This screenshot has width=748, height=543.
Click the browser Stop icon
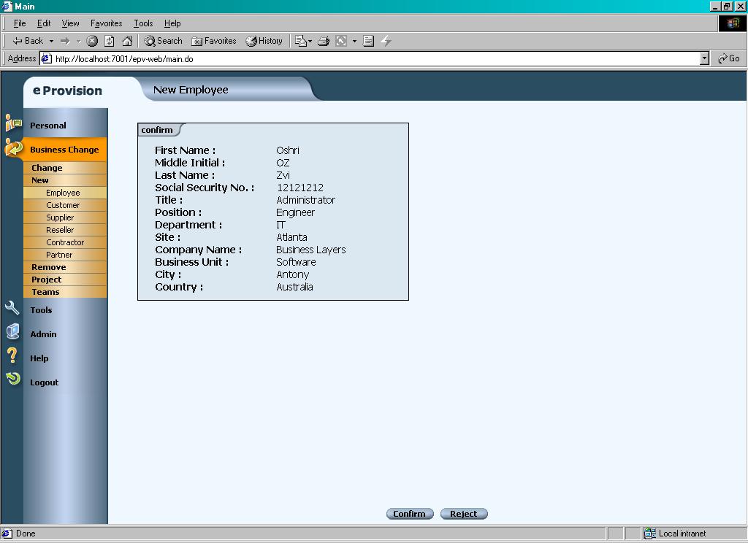tap(92, 41)
